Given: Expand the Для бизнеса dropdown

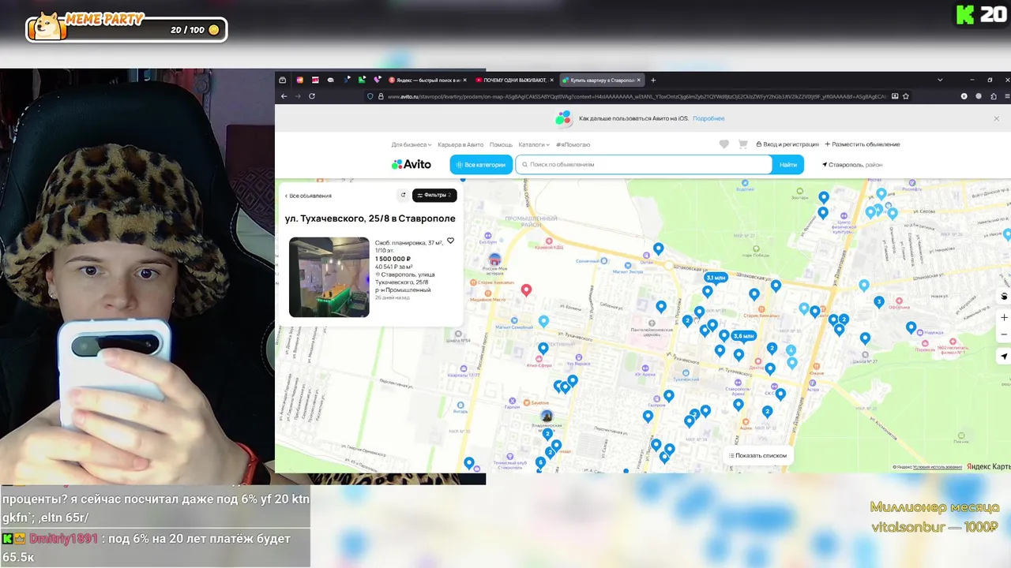Looking at the screenshot, I should pyautogui.click(x=412, y=144).
